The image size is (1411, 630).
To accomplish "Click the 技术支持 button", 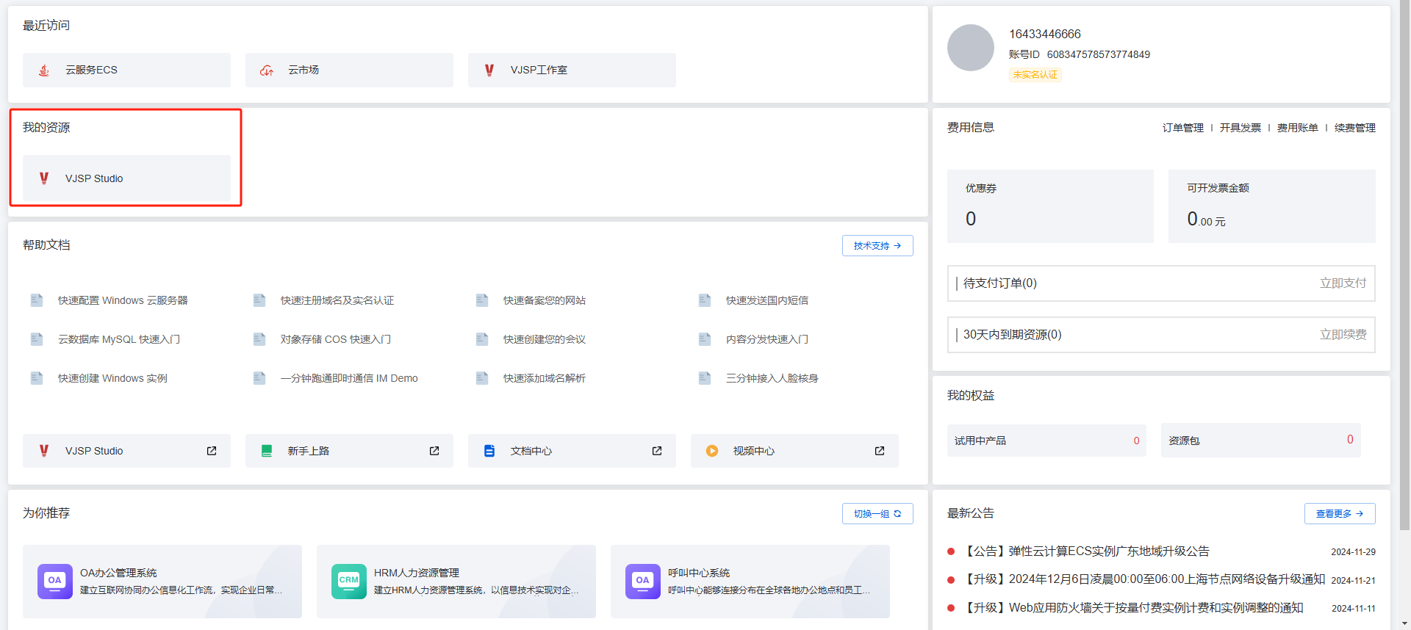I will click(877, 246).
